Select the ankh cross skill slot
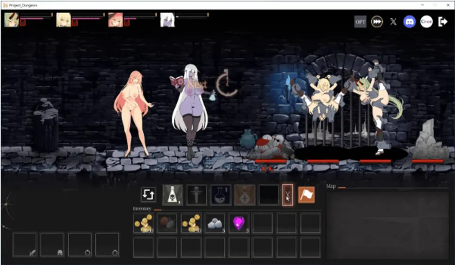 click(196, 195)
